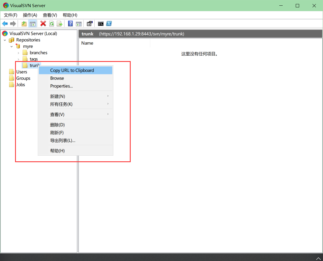Screen dimensions: 323x261
Task: Open the Users node in tree
Action: click(x=22, y=72)
